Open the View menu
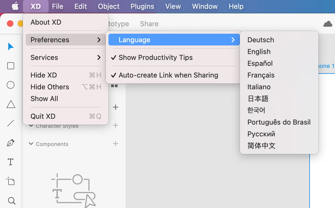Screen dimensions: 335x208 pos(173,6)
